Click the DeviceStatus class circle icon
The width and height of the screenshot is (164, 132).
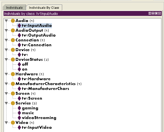[x=13, y=60]
